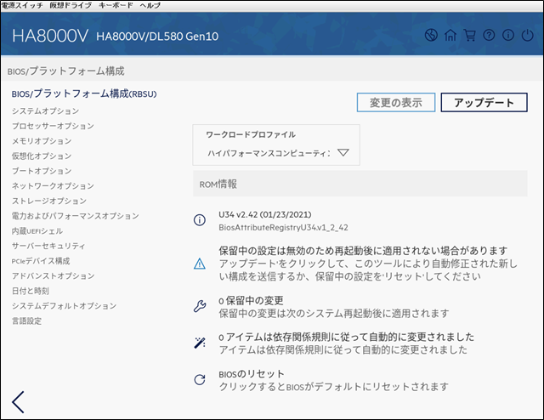This screenshot has height=420, width=544.
Task: Open the 仮想ドライブ menu
Action: pos(67,5)
